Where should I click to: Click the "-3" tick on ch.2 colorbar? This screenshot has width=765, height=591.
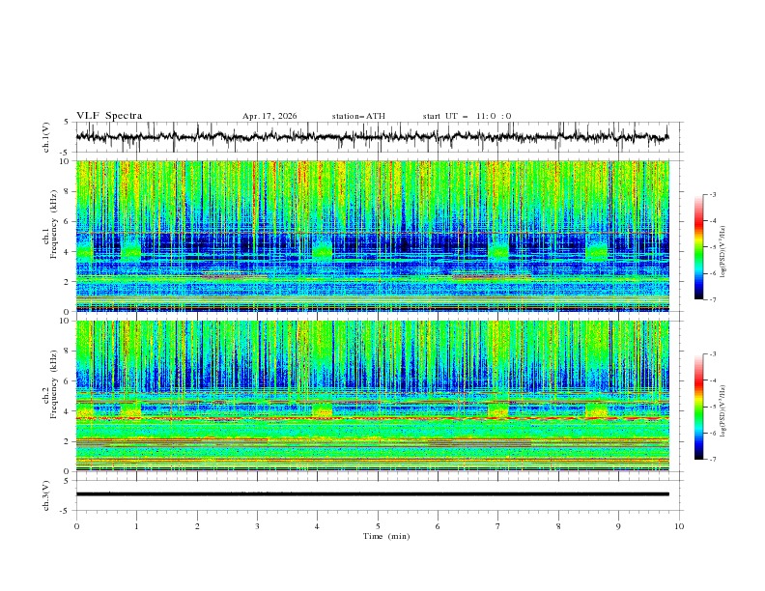(x=712, y=354)
